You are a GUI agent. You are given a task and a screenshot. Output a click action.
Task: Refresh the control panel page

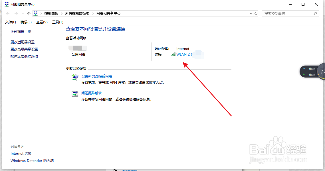point(256,14)
